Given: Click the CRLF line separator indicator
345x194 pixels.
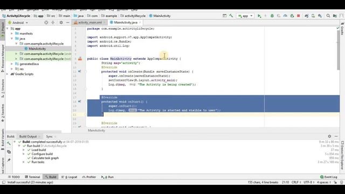Looking at the screenshot, I should [x=296, y=182].
